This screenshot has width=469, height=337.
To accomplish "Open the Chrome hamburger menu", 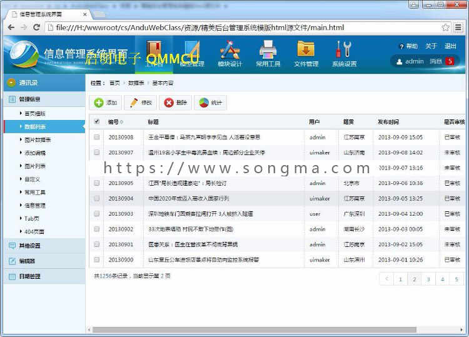I will pos(458,28).
